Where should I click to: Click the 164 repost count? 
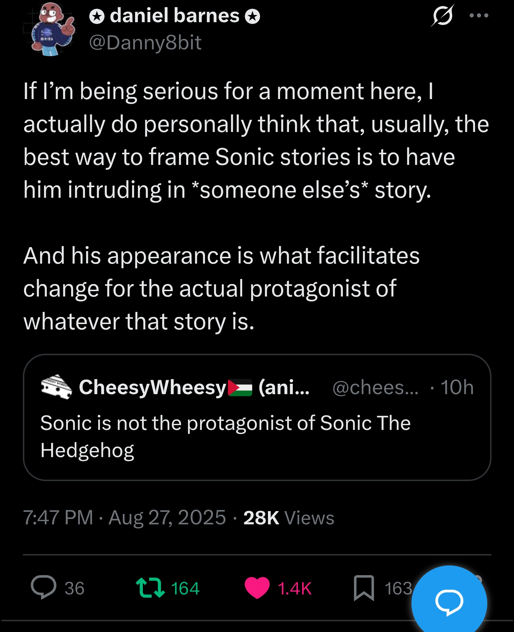[185, 588]
